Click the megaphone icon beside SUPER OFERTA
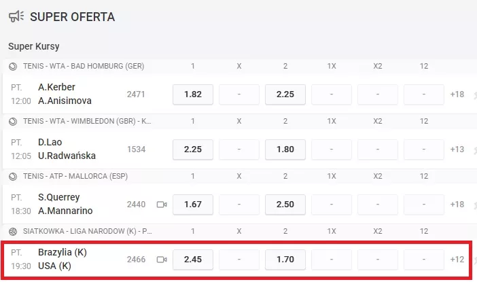Image resolution: width=477 pixels, height=282 pixels. pos(16,16)
